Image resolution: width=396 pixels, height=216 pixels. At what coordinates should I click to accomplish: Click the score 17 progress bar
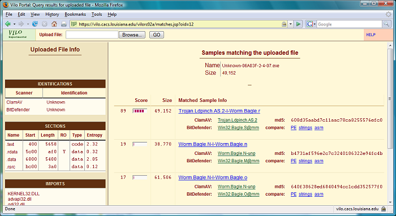tap(140, 178)
